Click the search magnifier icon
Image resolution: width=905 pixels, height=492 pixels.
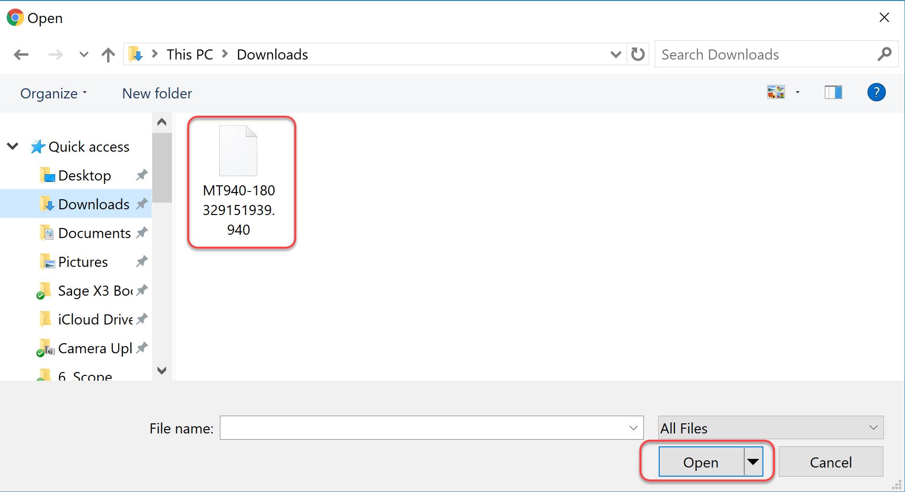point(884,54)
